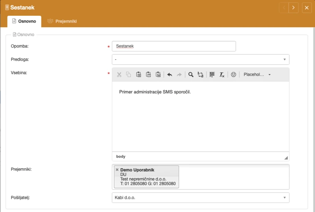The image size is (315, 212).
Task: Open the Find magnifier tool
Action: 191,74
